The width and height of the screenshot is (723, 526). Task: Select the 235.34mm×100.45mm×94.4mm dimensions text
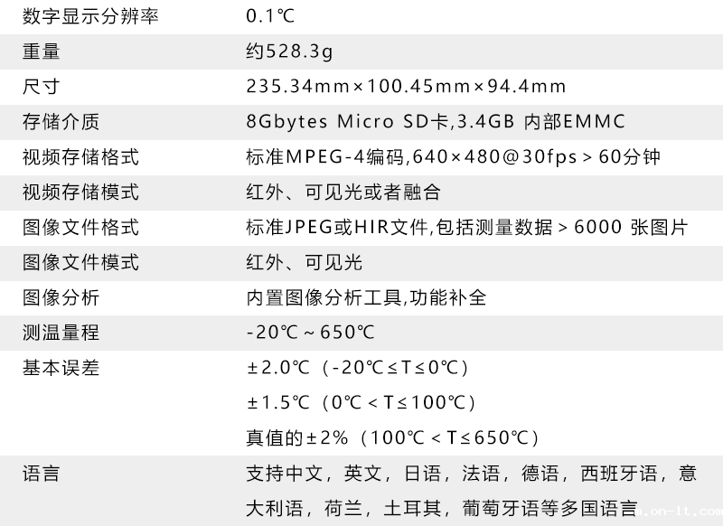tap(406, 87)
